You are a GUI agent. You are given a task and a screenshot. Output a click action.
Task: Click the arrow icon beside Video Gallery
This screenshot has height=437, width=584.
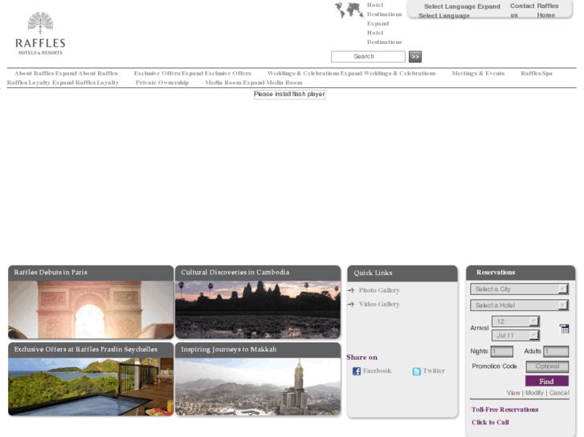coord(351,304)
